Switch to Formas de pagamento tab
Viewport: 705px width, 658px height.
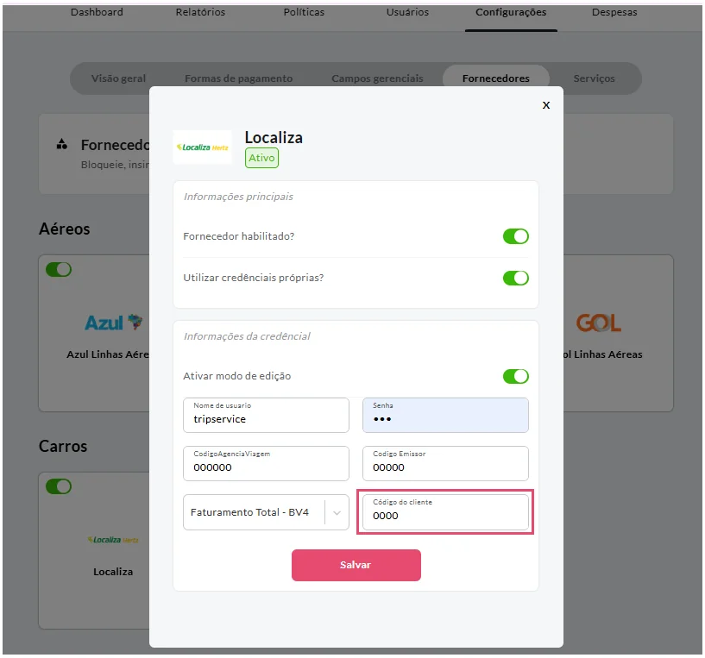tap(238, 78)
